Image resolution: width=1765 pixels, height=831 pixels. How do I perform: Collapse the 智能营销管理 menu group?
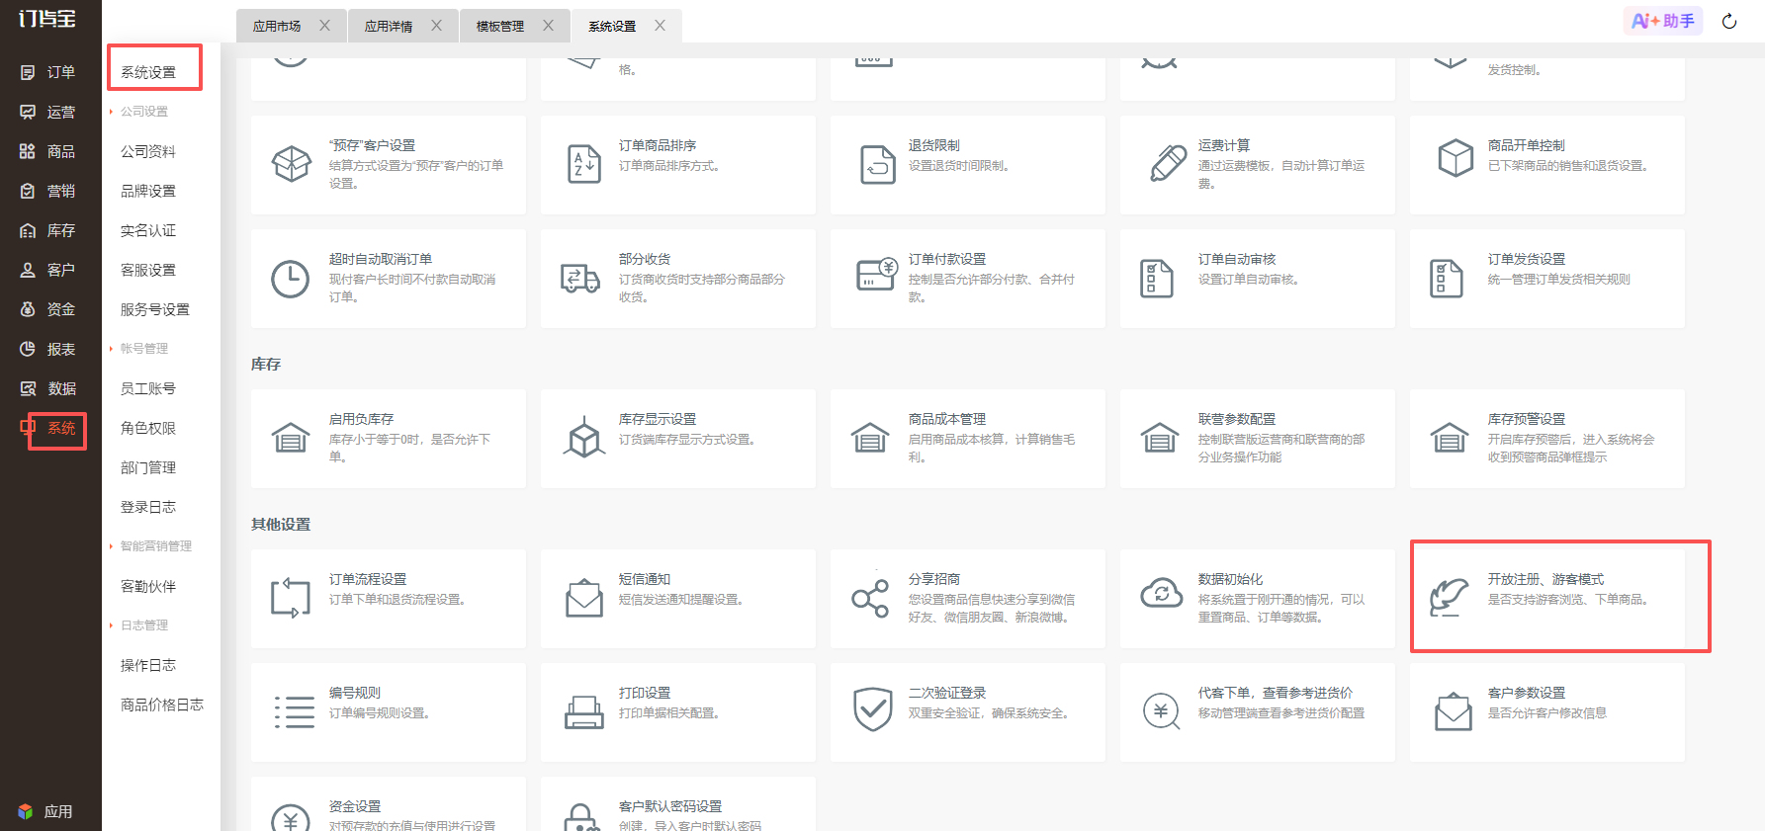[156, 546]
